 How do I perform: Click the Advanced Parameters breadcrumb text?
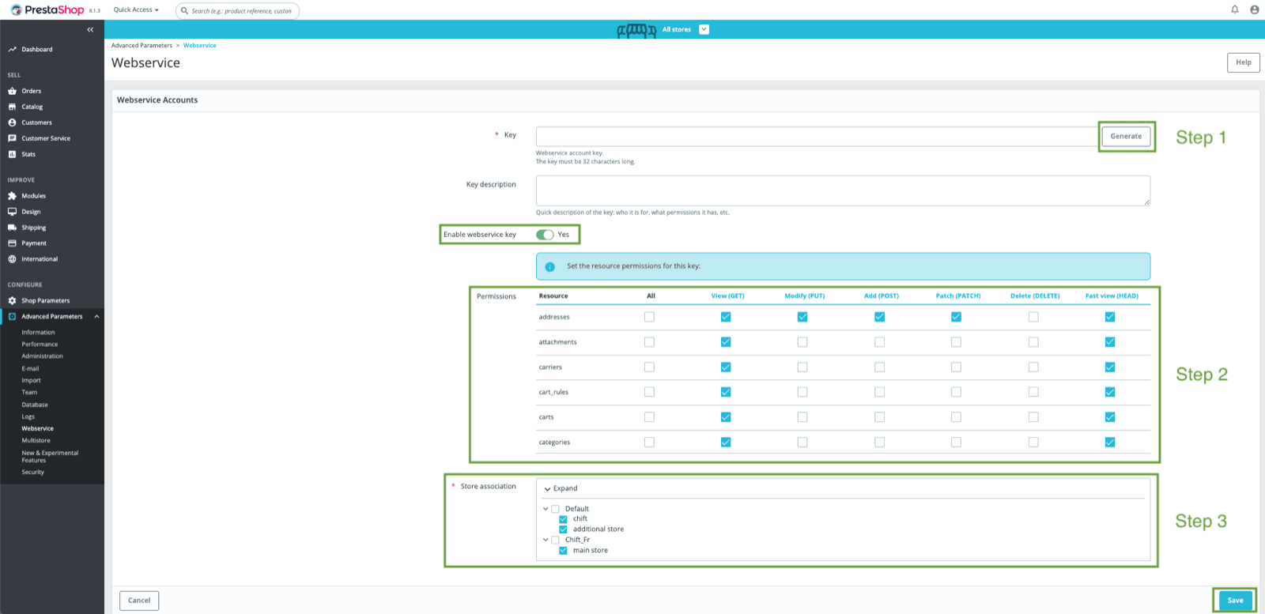142,46
